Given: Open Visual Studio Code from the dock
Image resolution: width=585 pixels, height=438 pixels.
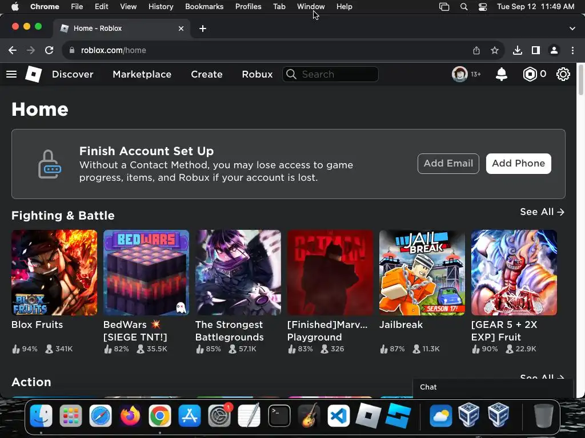Looking at the screenshot, I should point(339,416).
